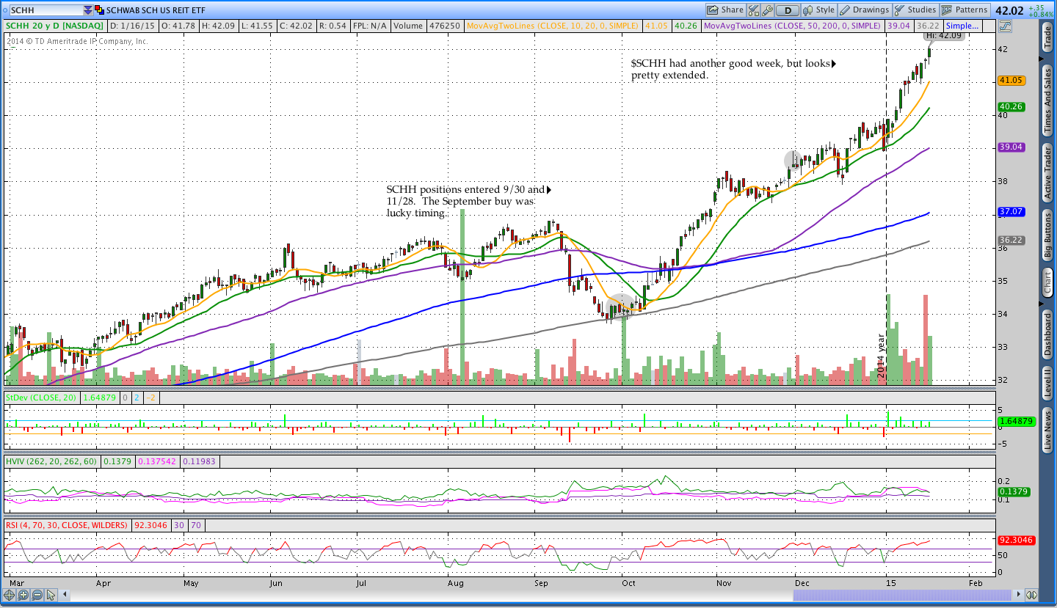The height and width of the screenshot is (608, 1057).
Task: Click the RSI 70 overbought level value
Action: point(195,525)
